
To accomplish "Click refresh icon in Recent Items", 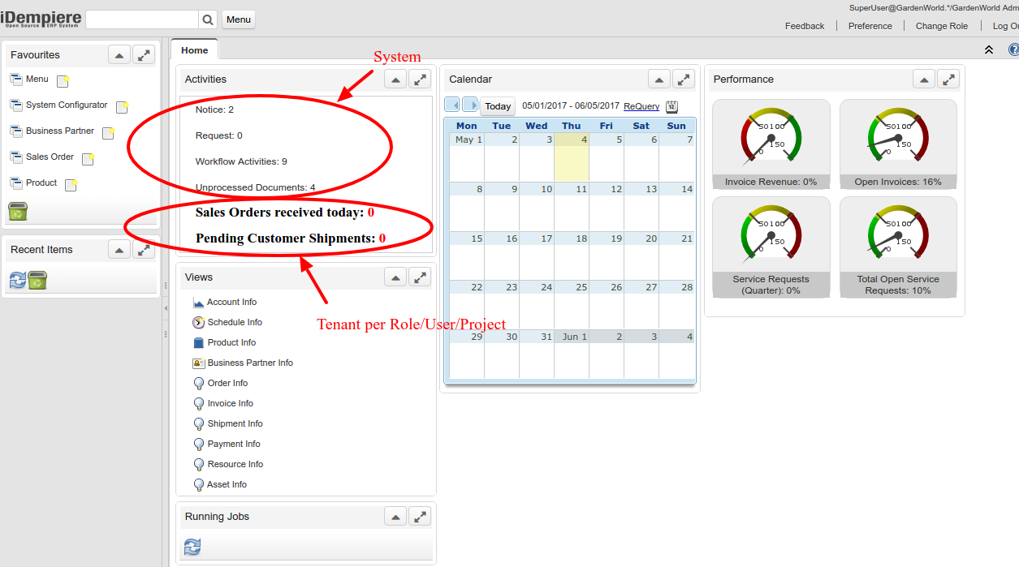I will click(x=17, y=281).
